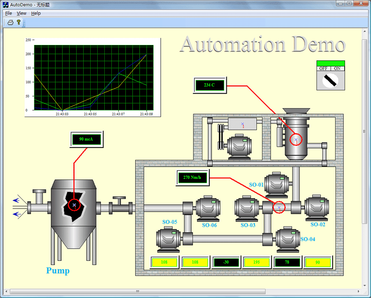Click the 270 Nm/h flow display

coord(193,178)
